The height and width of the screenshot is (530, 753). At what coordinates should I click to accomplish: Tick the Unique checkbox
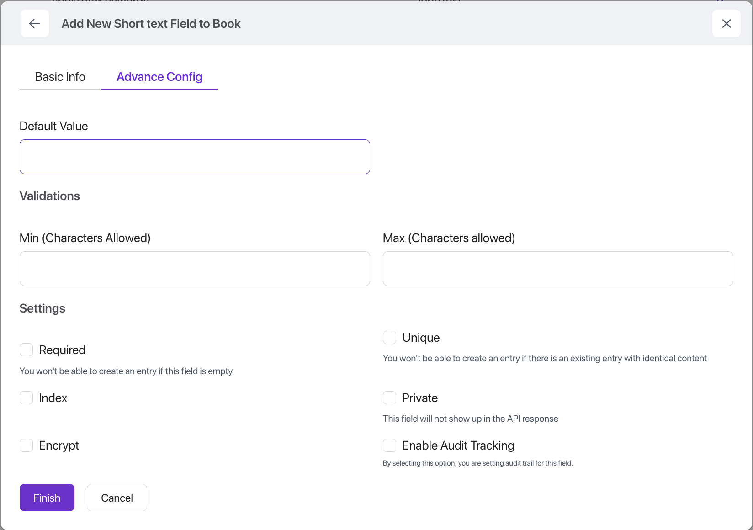pyautogui.click(x=389, y=338)
